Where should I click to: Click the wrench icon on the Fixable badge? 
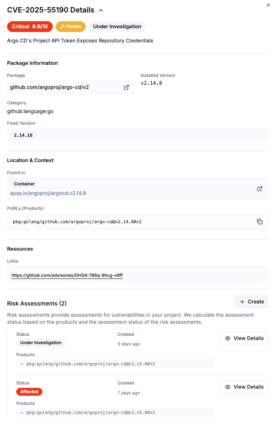(x=63, y=26)
